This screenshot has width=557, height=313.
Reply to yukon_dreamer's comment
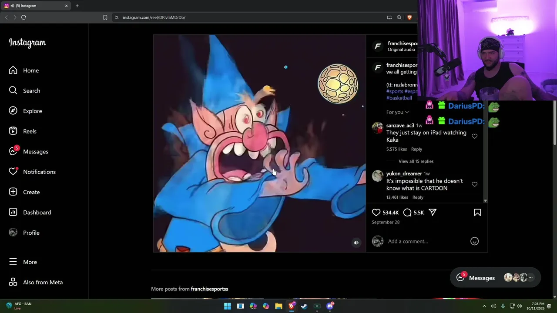tap(418, 197)
